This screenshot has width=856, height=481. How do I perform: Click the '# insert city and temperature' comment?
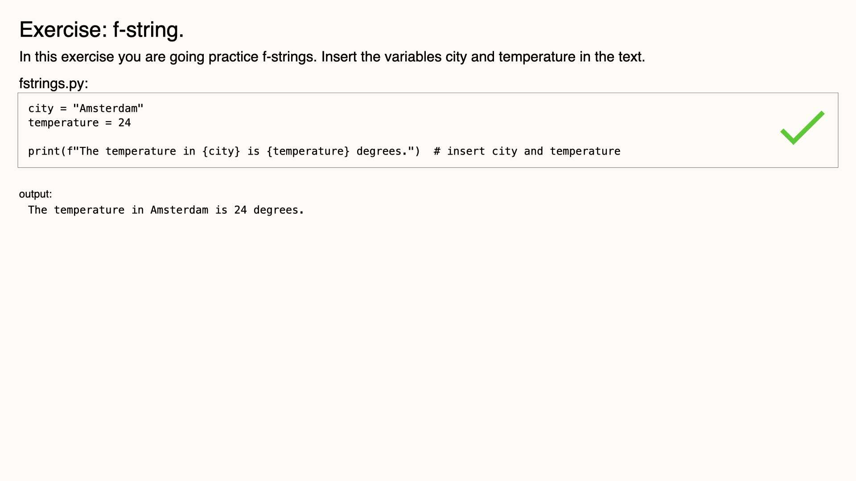(527, 151)
